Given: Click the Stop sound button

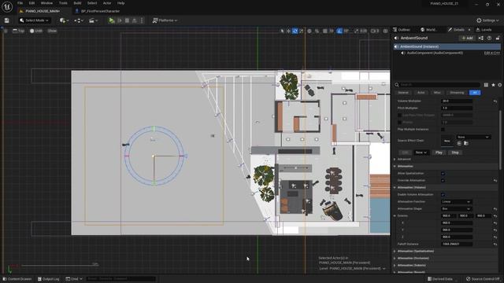Looking at the screenshot, I should click(455, 153).
